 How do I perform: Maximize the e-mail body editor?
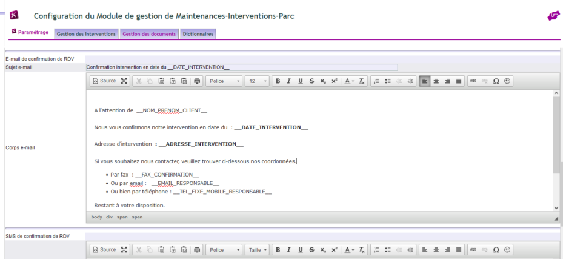[x=124, y=81]
